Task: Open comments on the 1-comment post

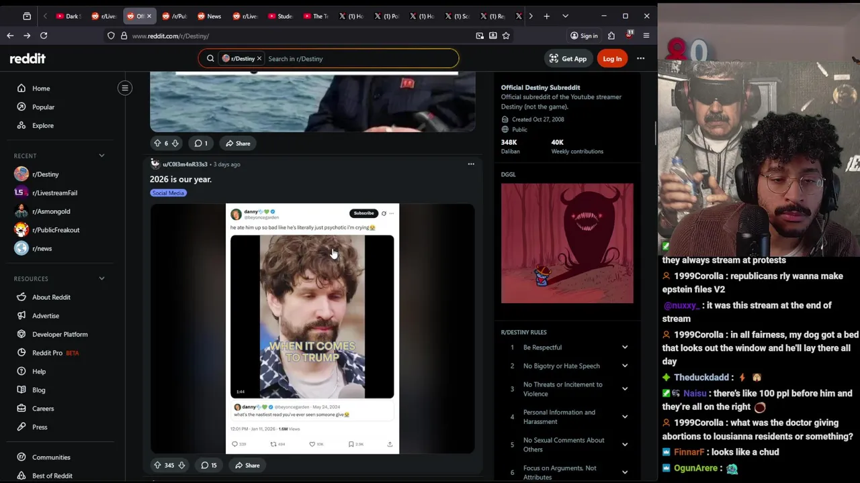Action: click(201, 143)
